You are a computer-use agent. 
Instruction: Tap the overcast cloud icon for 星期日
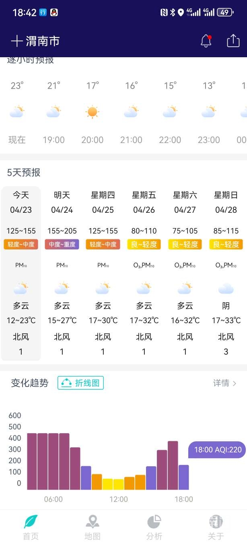[226, 289]
